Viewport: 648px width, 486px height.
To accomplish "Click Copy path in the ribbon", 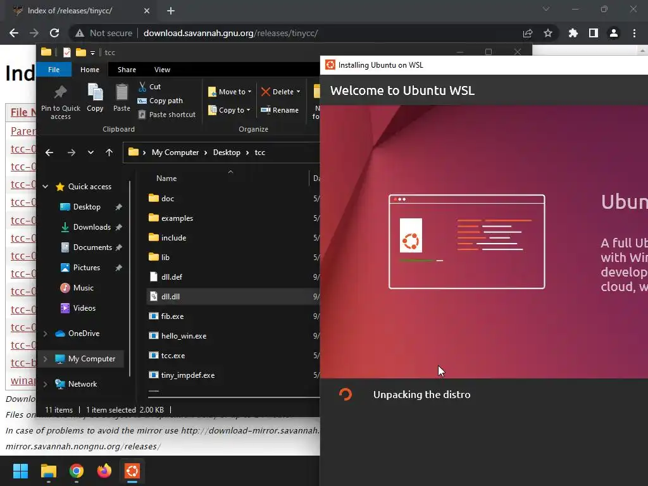I will (x=160, y=101).
